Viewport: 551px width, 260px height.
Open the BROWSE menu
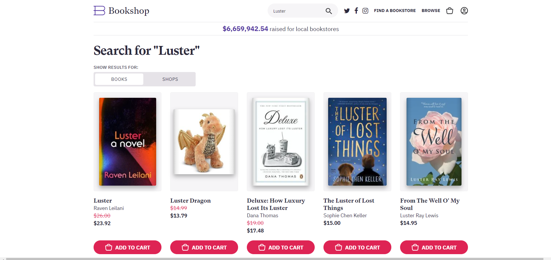click(431, 11)
